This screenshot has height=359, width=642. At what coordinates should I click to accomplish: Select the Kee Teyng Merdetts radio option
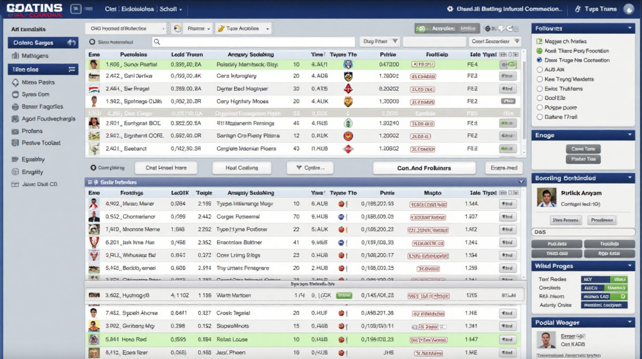pos(539,79)
